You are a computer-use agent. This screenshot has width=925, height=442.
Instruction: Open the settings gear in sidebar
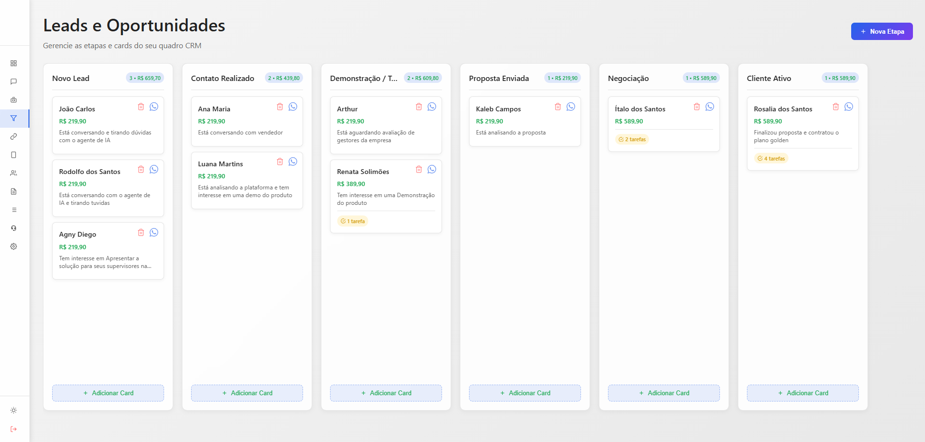tap(14, 246)
